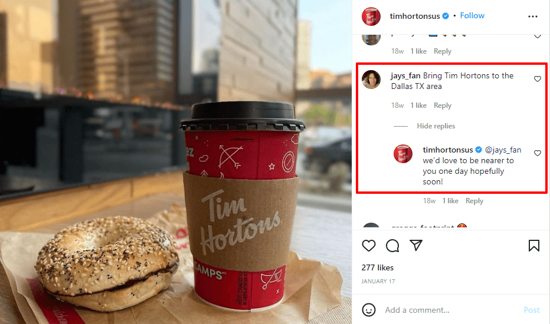The height and width of the screenshot is (324, 550).
Task: Follow the timhortonsus account
Action: click(472, 16)
